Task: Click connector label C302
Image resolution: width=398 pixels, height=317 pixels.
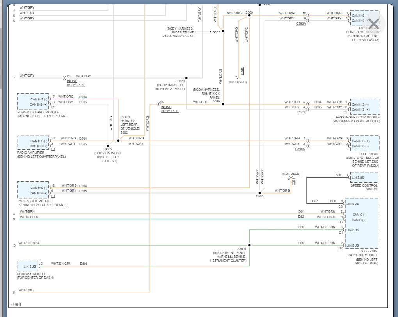Action: 301,112
